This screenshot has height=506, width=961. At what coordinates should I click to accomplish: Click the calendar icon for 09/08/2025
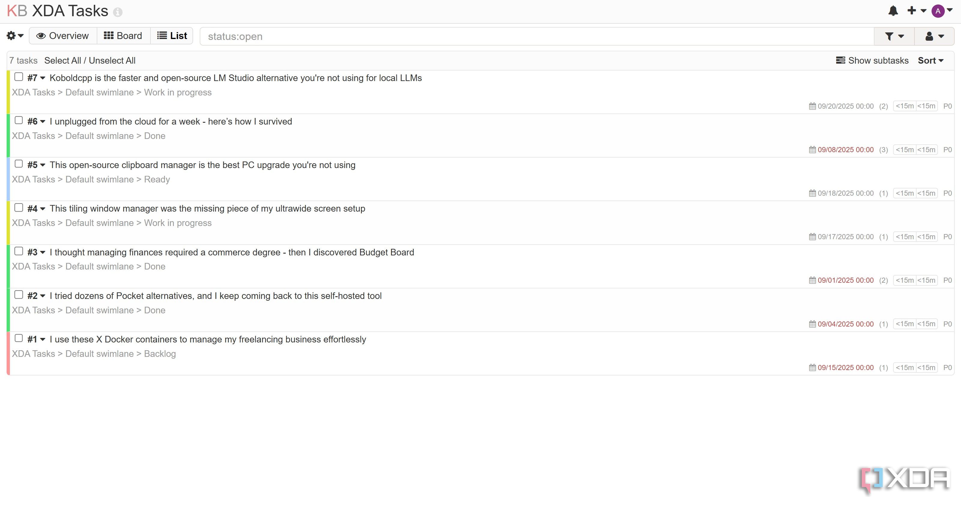click(812, 150)
